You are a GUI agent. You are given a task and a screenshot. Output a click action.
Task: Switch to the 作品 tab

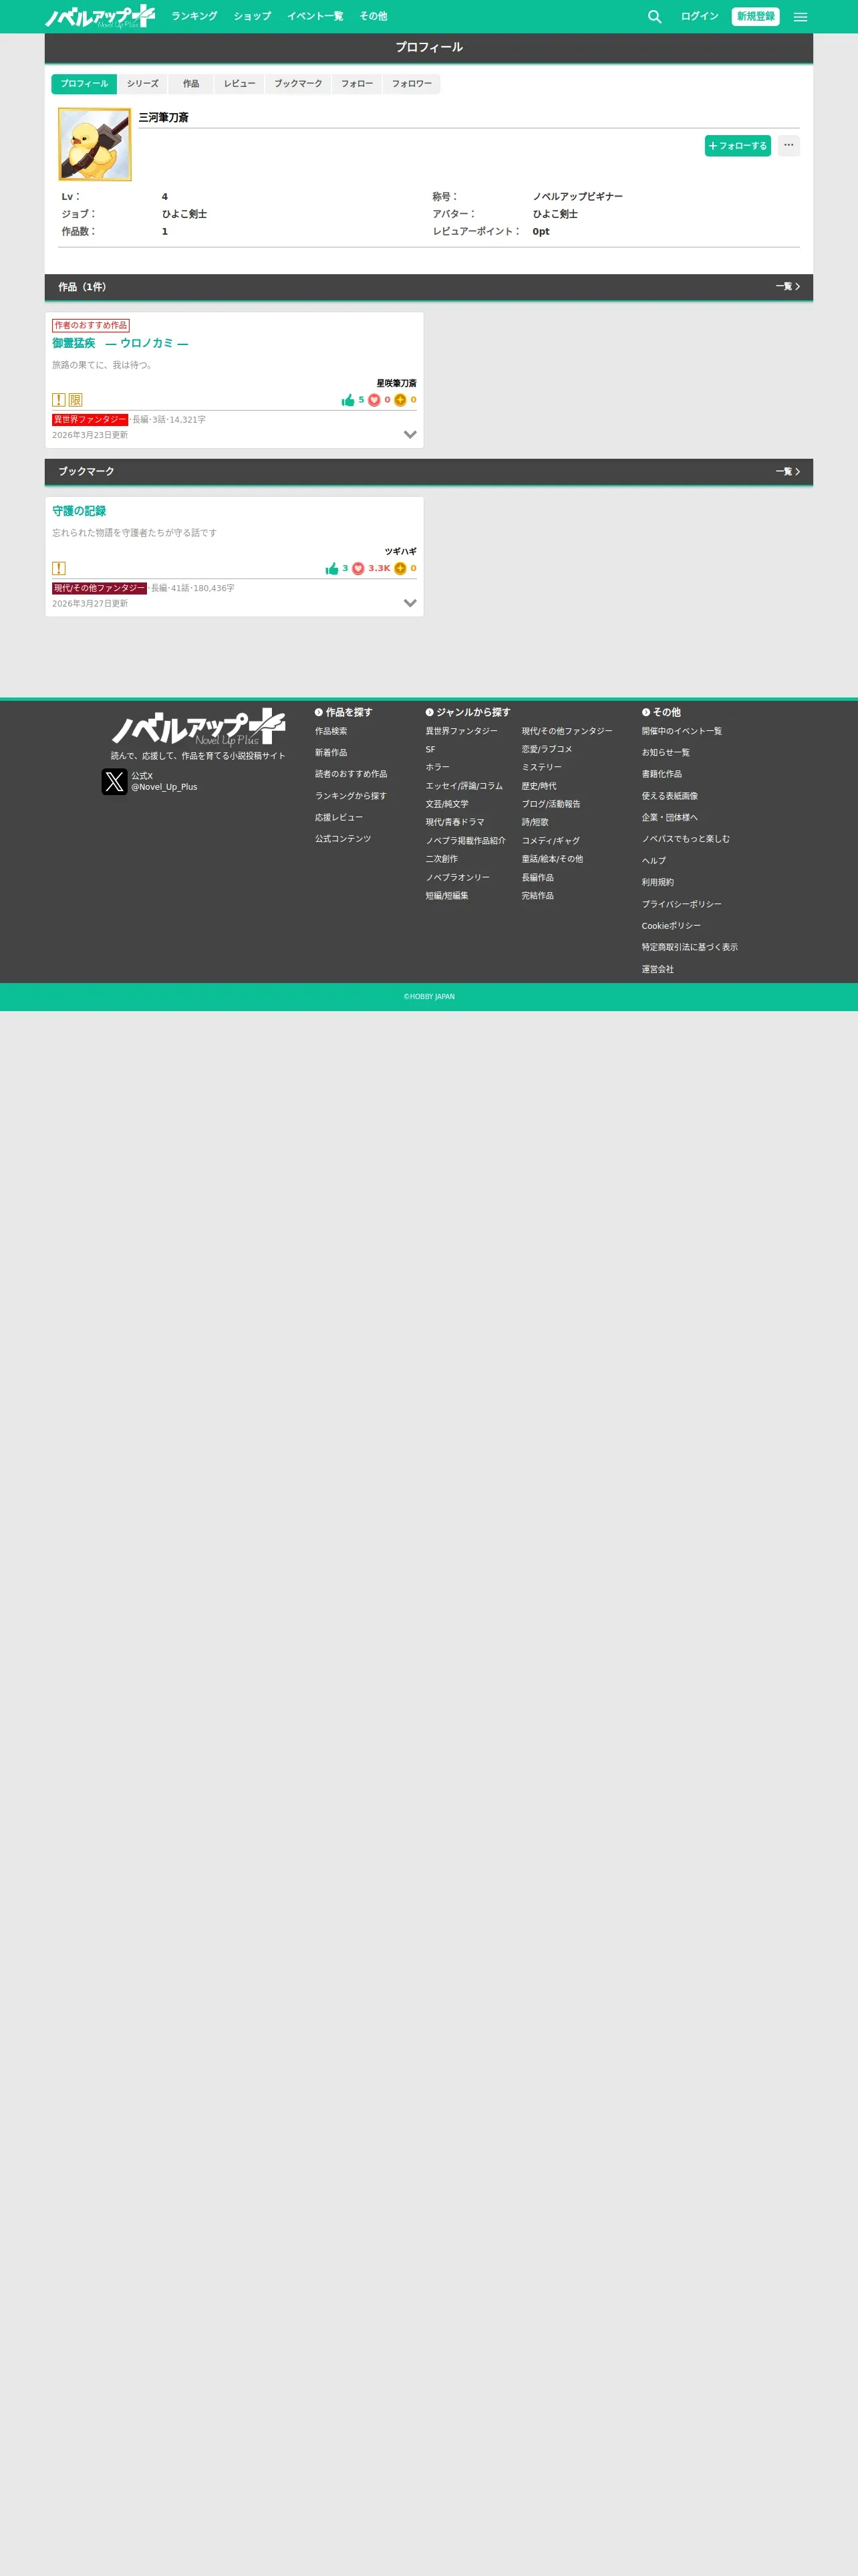click(x=190, y=84)
